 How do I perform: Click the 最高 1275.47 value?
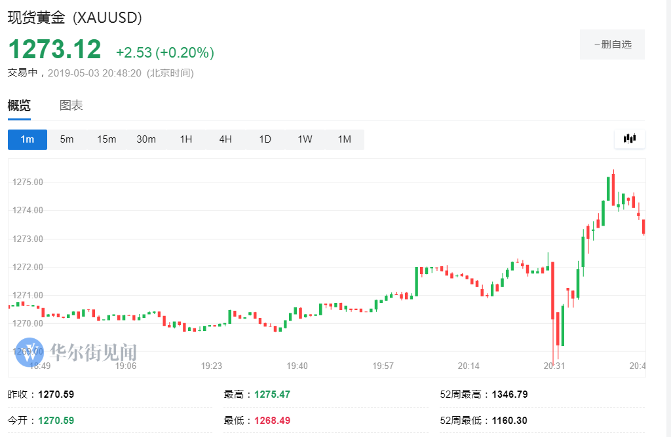pos(272,394)
